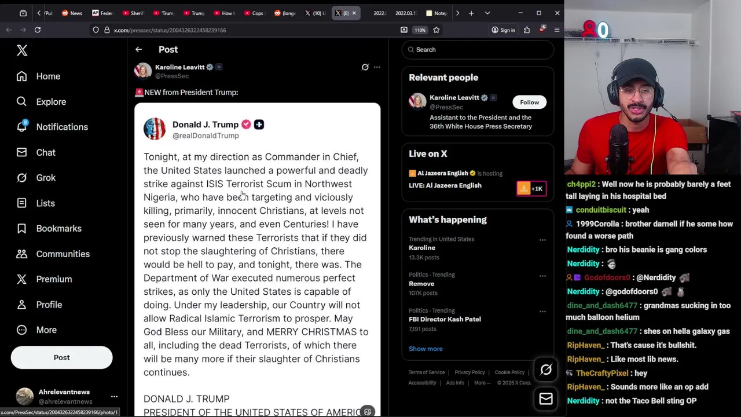Open the Ads info footer link
The width and height of the screenshot is (741, 417).
(455, 383)
